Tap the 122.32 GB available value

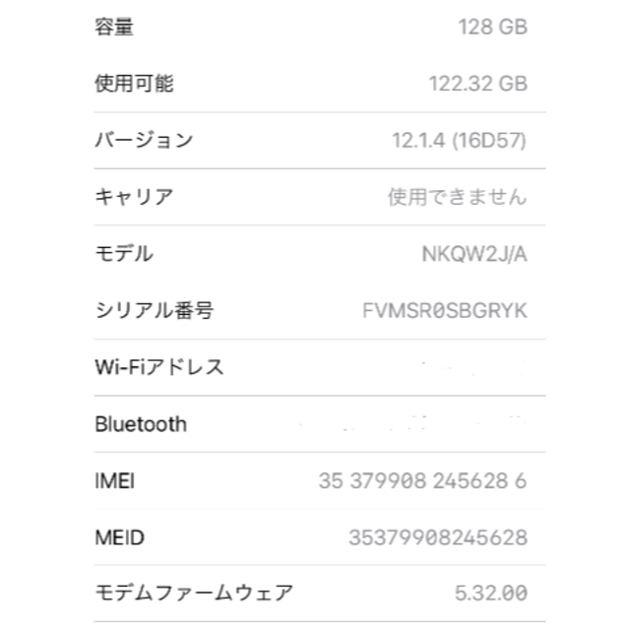click(478, 84)
